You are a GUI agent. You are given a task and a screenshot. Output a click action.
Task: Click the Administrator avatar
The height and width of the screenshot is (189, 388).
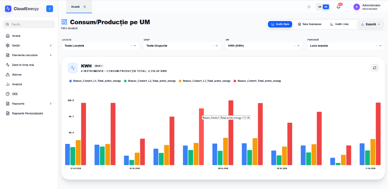pos(357,7)
